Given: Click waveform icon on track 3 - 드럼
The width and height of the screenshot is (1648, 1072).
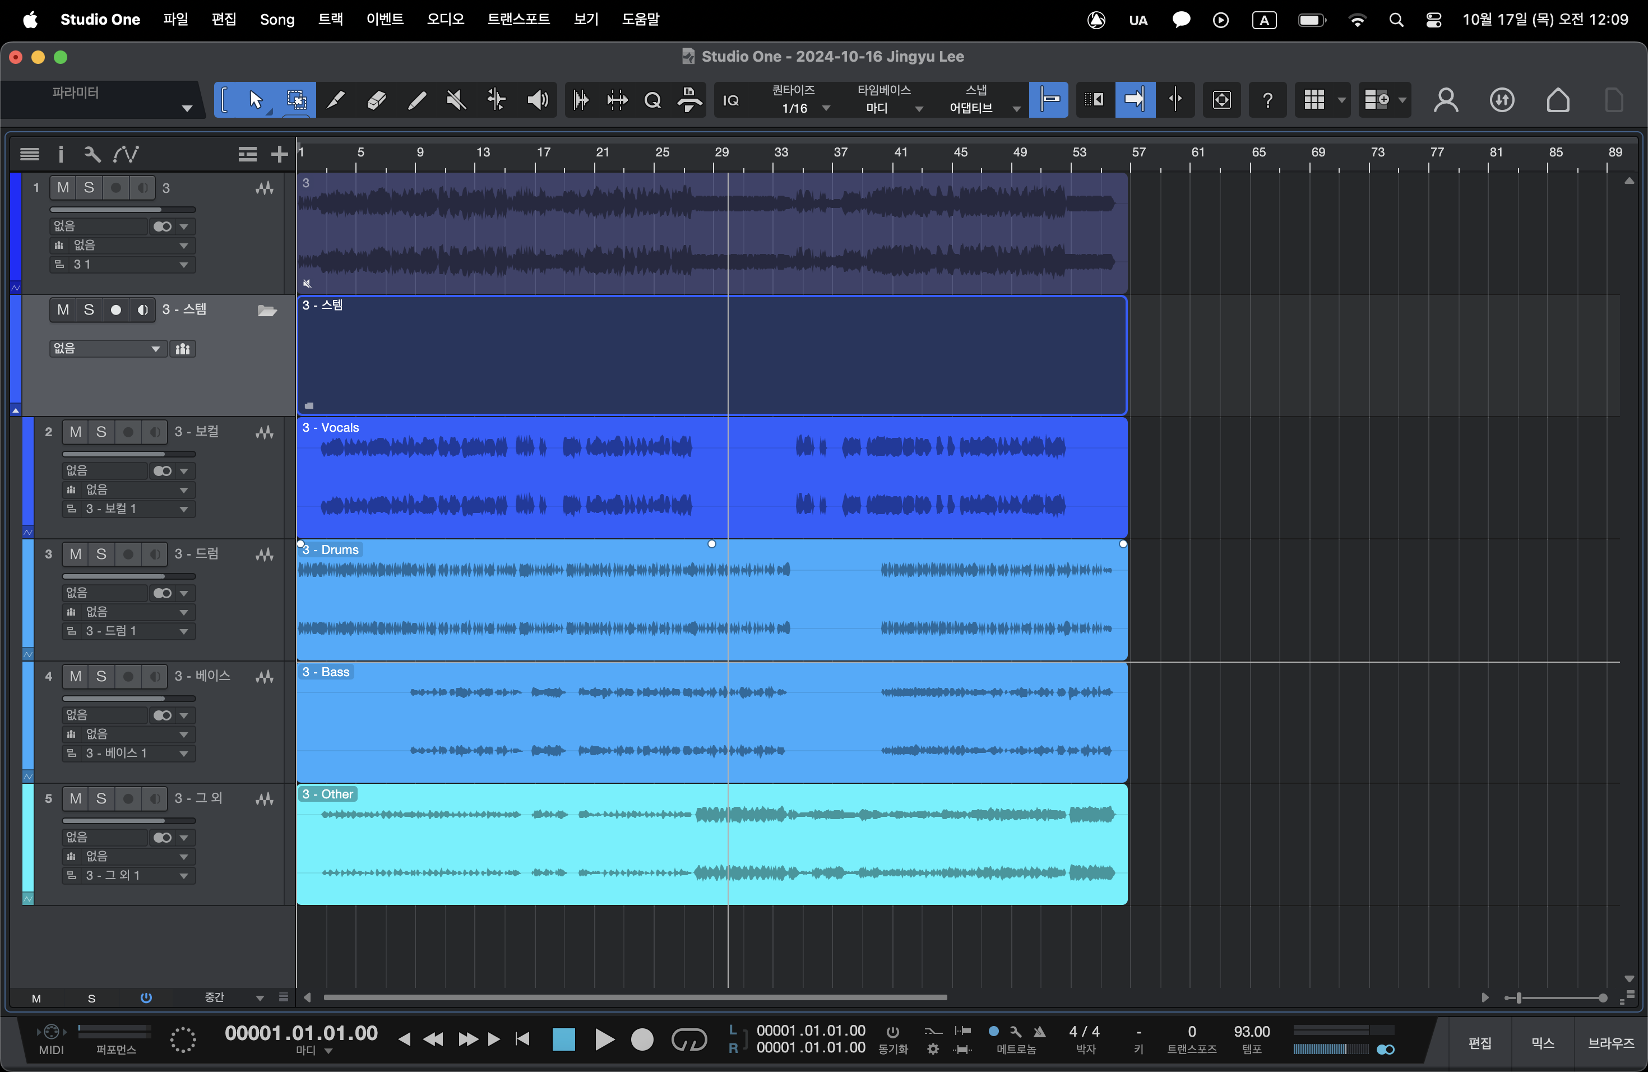Looking at the screenshot, I should 265,555.
